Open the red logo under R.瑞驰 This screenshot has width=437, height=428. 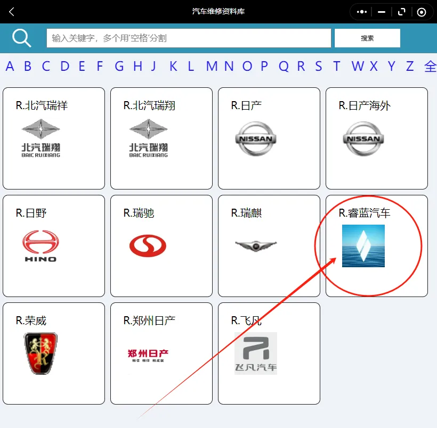point(148,245)
